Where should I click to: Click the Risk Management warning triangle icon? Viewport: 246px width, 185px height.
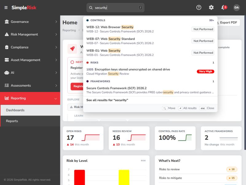point(7,34)
